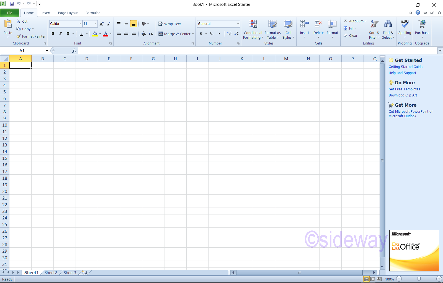Increase font size with Grow Font icon
443x283 pixels.
point(102,24)
